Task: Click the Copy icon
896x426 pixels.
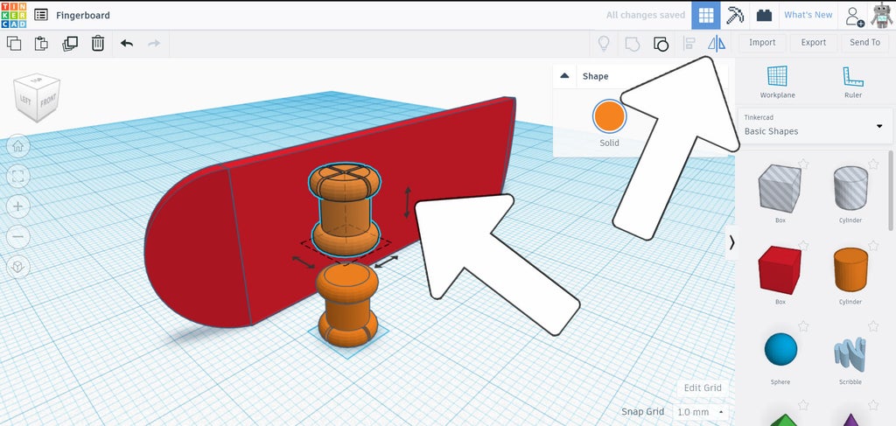Action: point(14,44)
